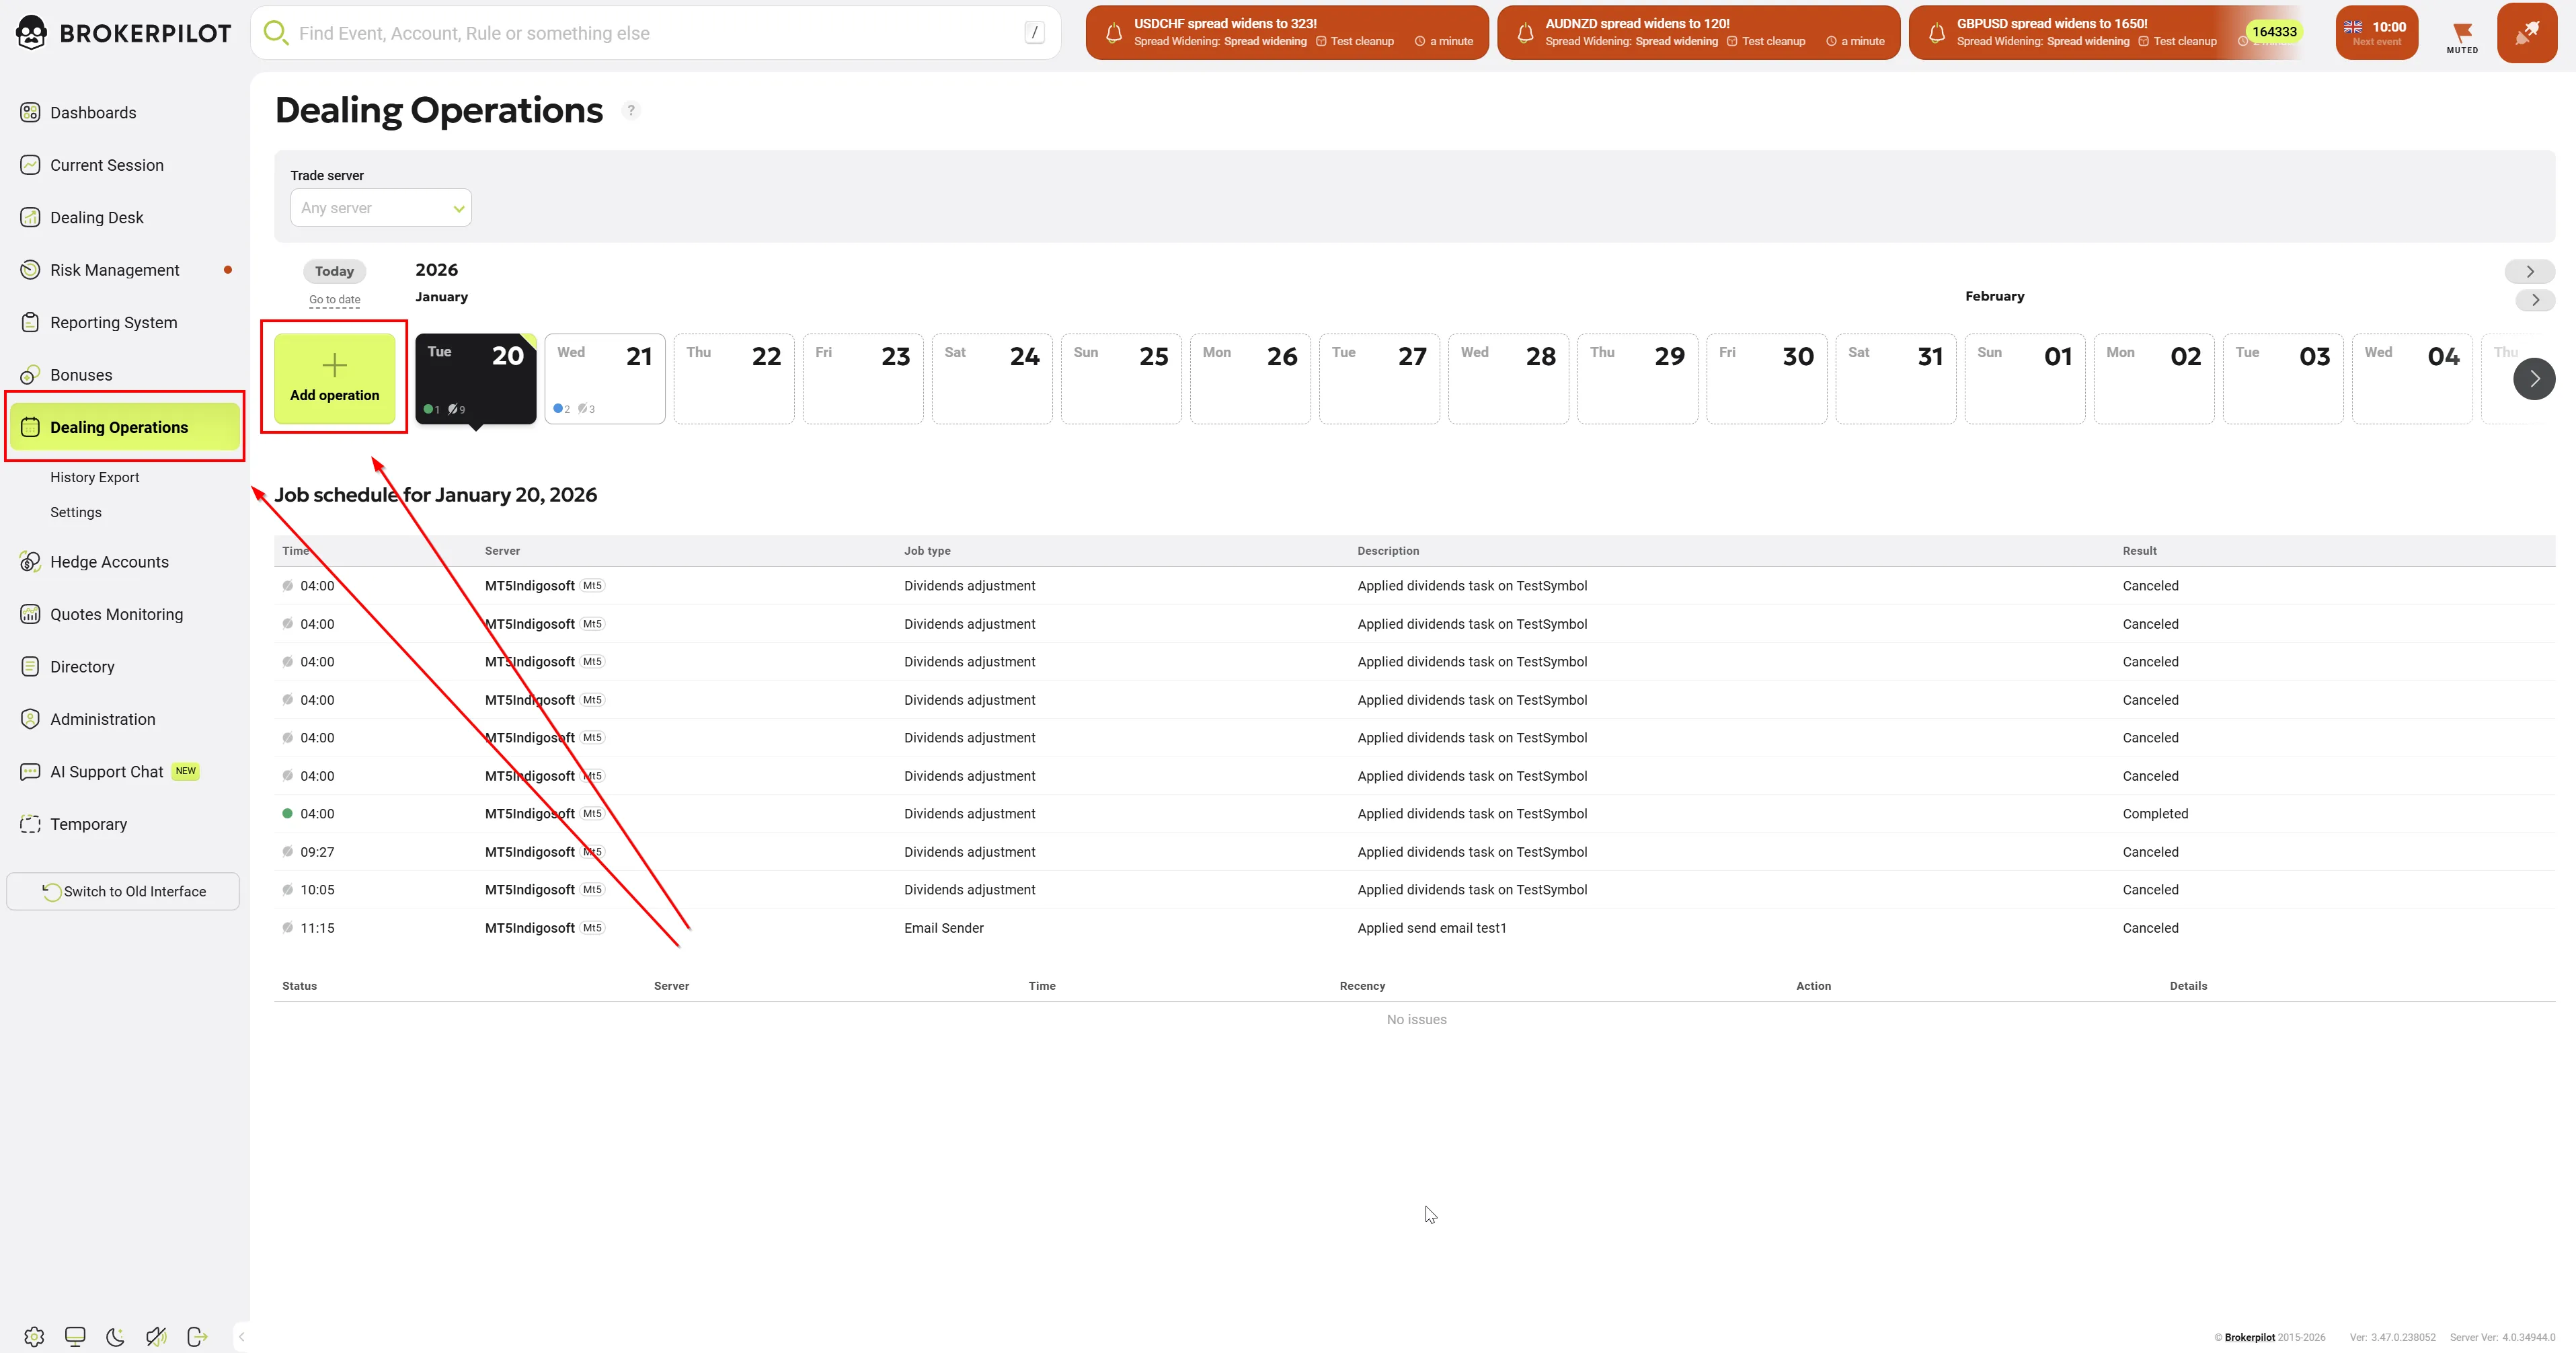2576x1353 pixels.
Task: Toggle dark mode moon icon
Action: click(115, 1336)
